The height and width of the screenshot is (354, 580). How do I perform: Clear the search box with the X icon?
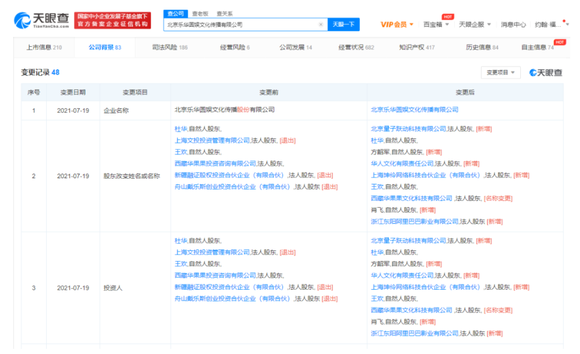pos(320,24)
